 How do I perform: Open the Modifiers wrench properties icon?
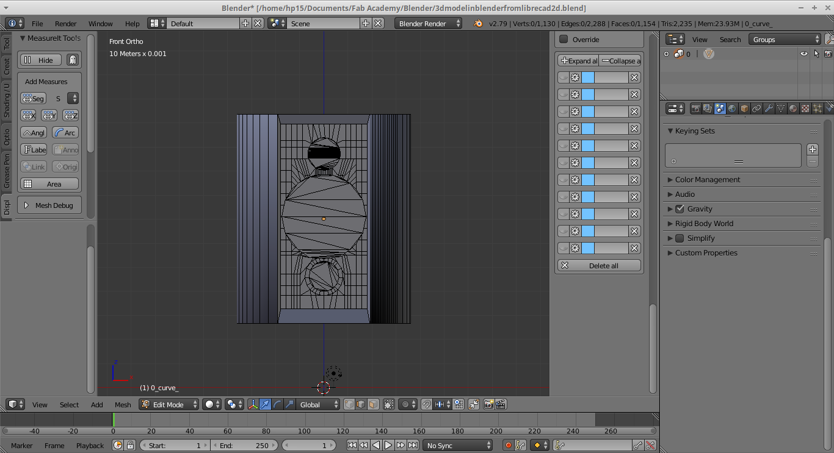pos(769,109)
